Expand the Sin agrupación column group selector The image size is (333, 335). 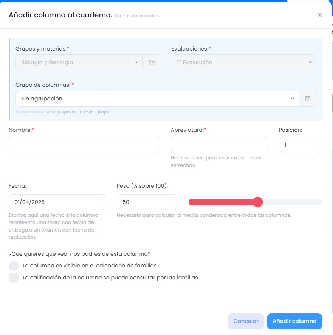pos(151,99)
